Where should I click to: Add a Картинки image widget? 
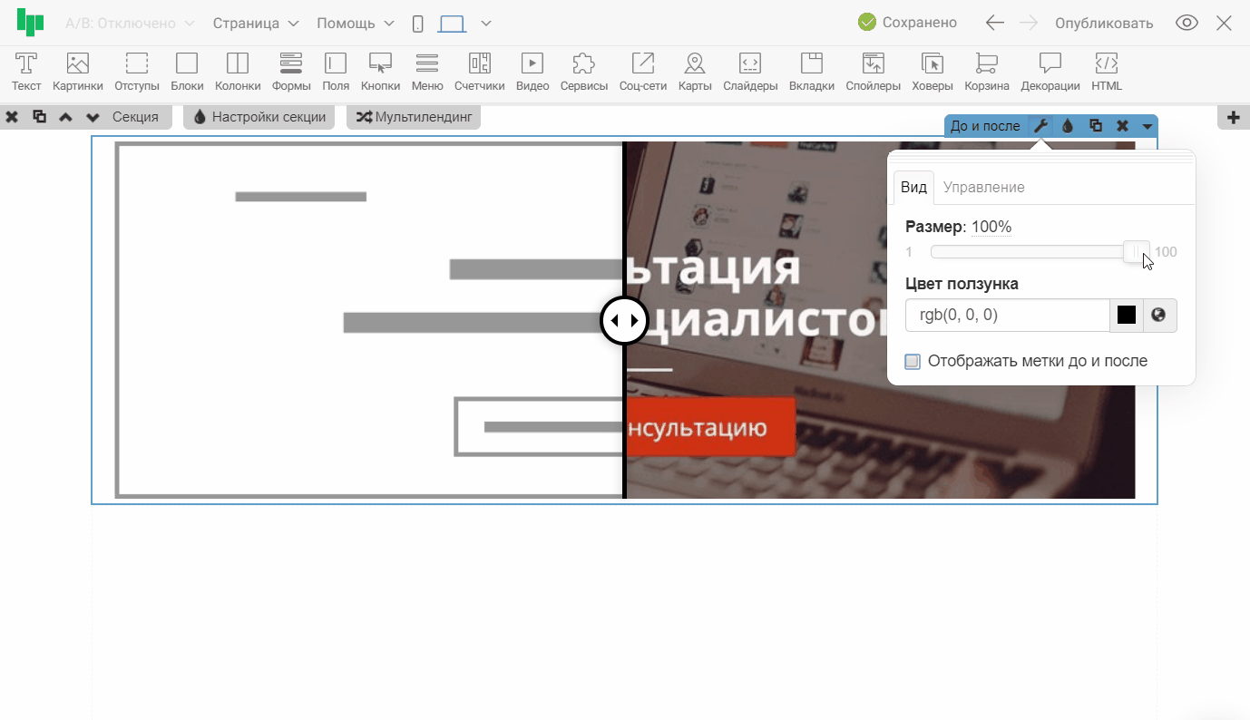(x=78, y=72)
